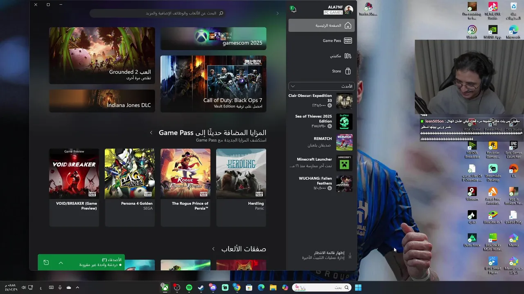Image resolution: width=524 pixels, height=294 pixels.
Task: Open Spotify from the taskbar
Action: (x=189, y=287)
